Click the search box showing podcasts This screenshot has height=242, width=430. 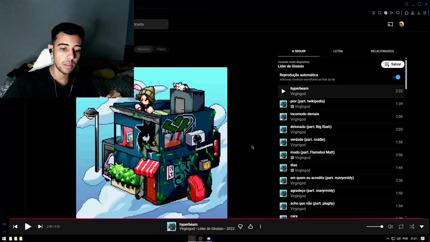[151, 24]
